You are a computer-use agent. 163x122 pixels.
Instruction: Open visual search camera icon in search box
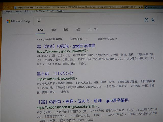click(146, 20)
